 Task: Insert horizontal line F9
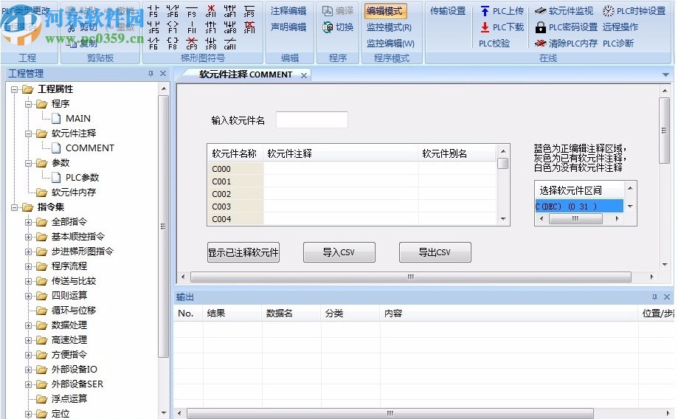(192, 11)
